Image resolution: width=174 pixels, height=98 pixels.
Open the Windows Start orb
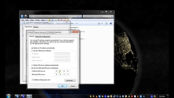pyautogui.click(x=9, y=96)
